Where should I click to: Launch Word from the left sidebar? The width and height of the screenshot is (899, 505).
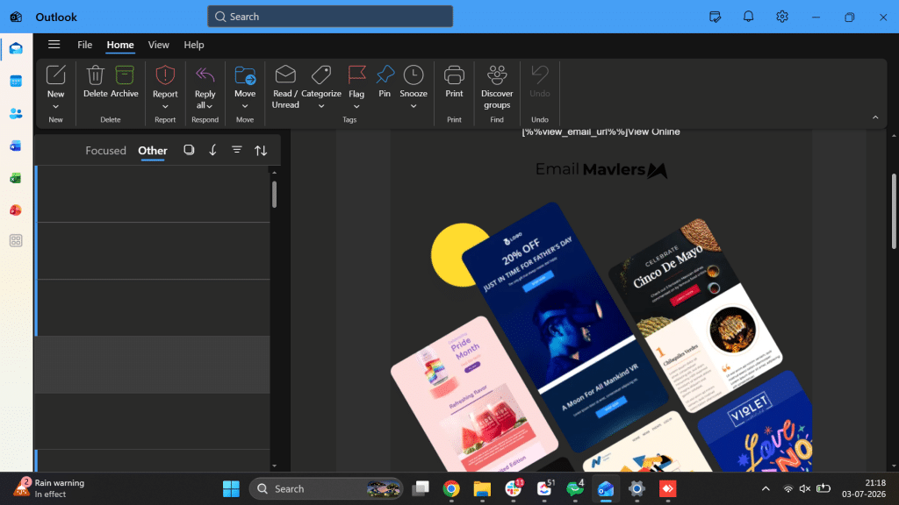pos(16,146)
